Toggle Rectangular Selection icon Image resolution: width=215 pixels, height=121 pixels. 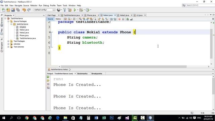click(x=95, y=19)
